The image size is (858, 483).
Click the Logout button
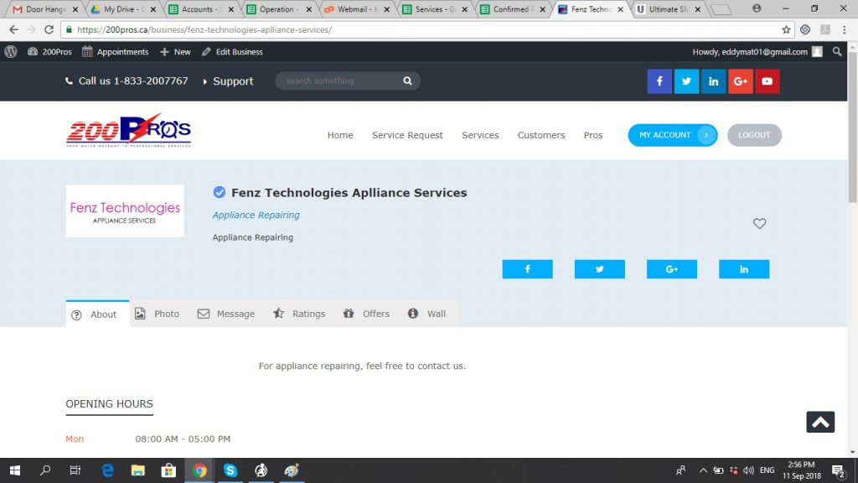(753, 135)
